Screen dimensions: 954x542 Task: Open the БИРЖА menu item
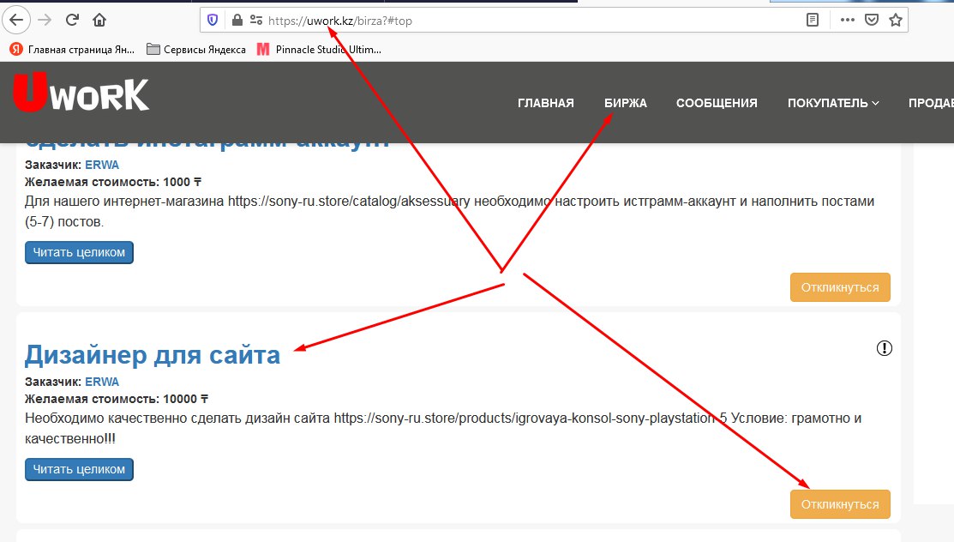[x=626, y=103]
